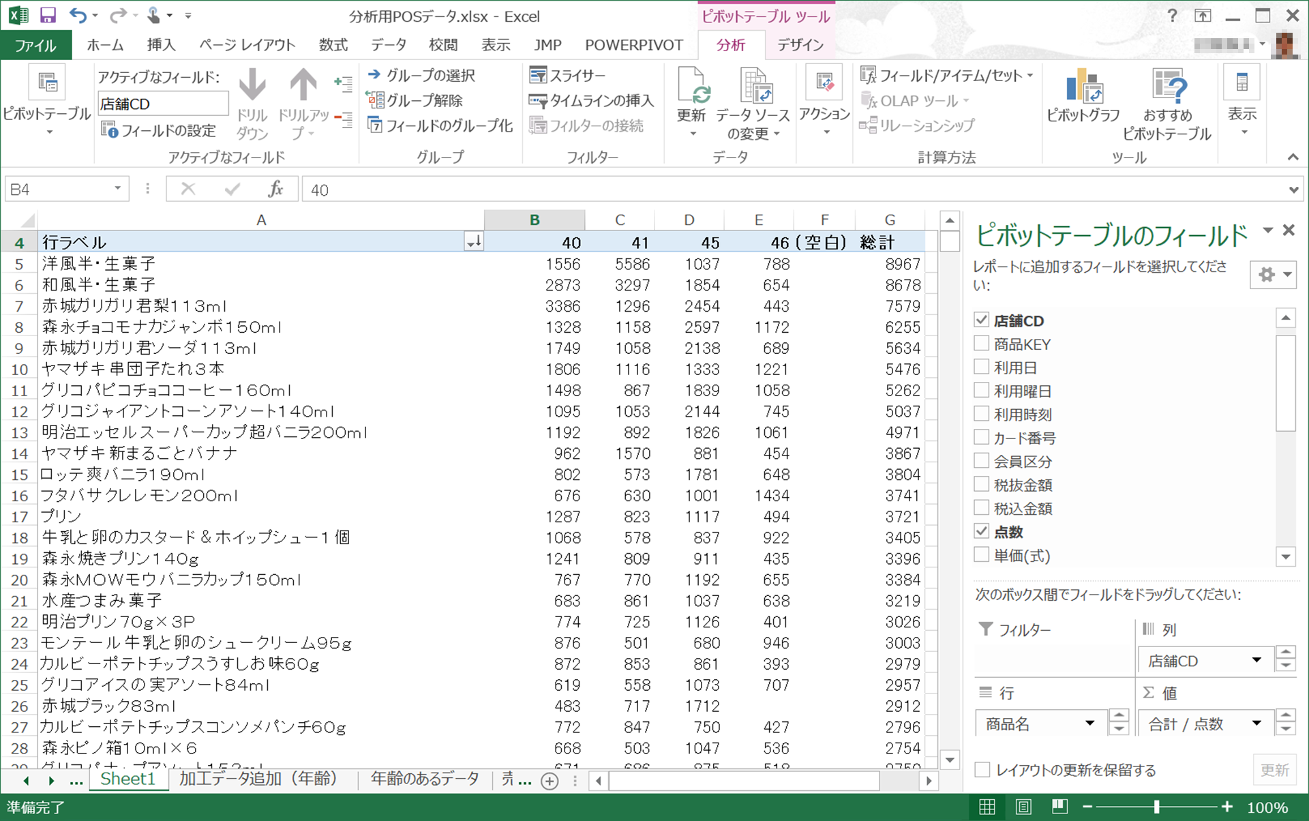
Task: Click the Collapse Field minus icon
Action: point(343,120)
